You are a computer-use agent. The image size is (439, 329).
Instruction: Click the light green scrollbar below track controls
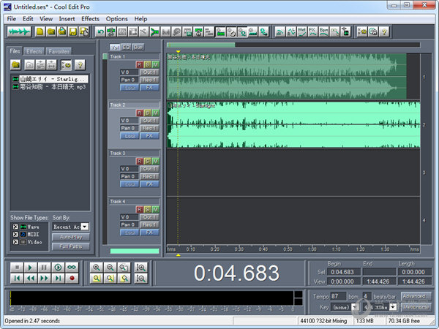pos(135,251)
